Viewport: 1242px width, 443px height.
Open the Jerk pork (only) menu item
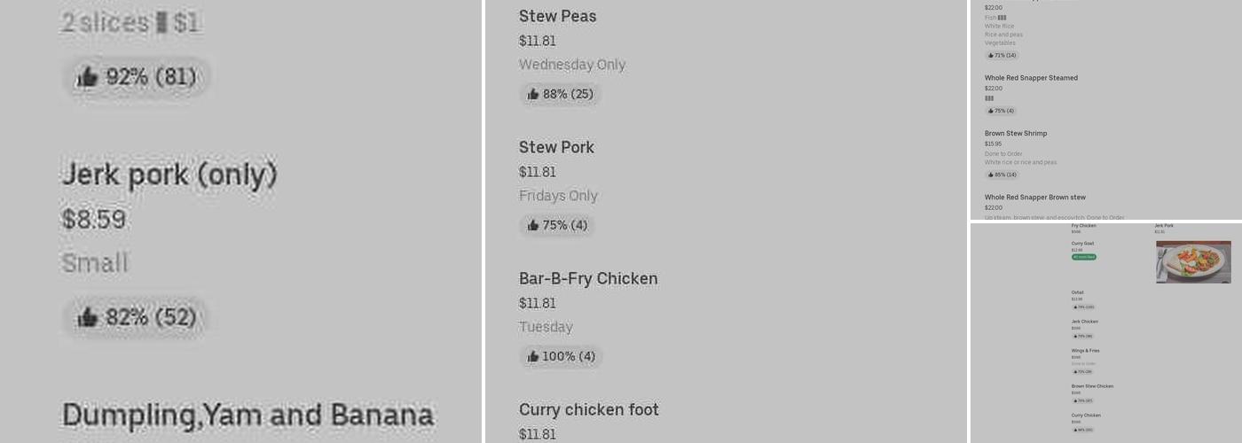[x=169, y=175]
